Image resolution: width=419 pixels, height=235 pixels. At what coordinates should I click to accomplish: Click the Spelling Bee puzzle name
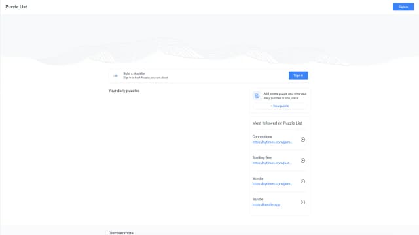tap(262, 157)
